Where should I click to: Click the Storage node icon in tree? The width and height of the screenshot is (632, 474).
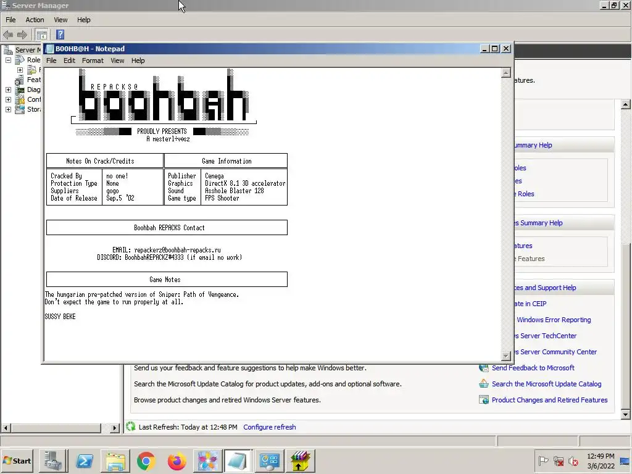[20, 109]
